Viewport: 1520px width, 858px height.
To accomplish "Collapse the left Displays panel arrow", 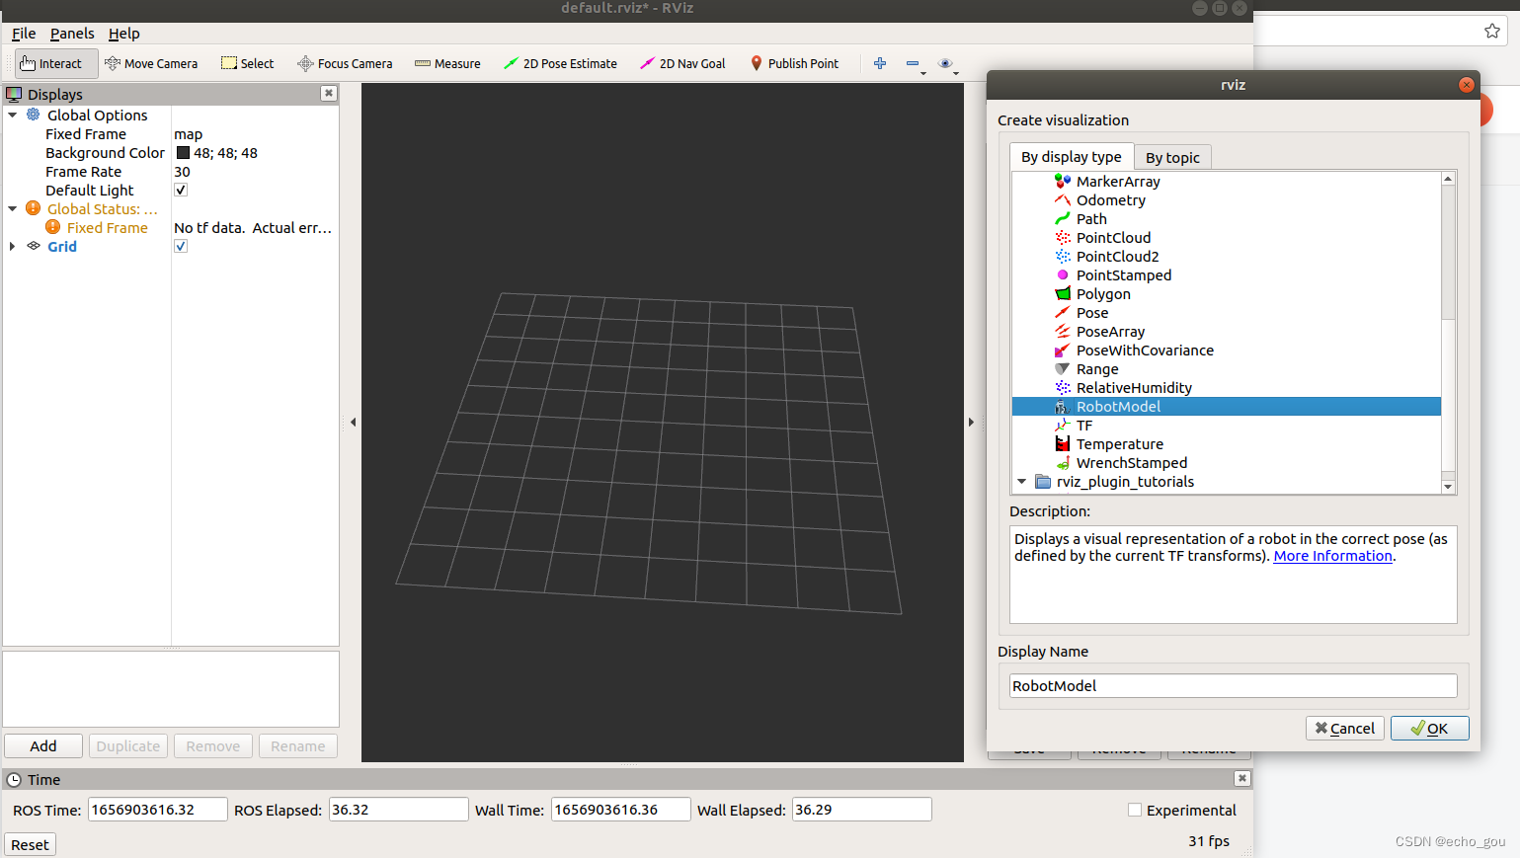I will 354,423.
